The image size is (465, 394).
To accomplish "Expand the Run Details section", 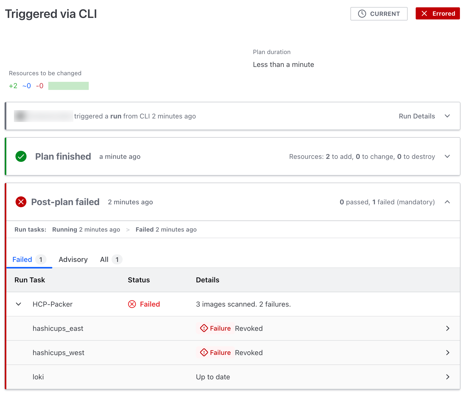I will (447, 116).
